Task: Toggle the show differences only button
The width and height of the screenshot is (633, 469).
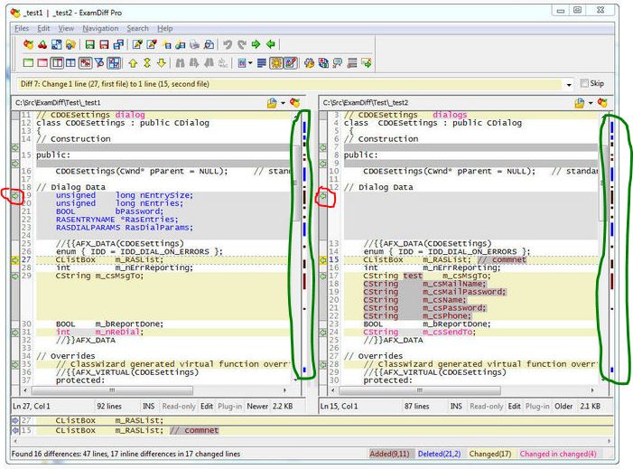Action: click(85, 63)
